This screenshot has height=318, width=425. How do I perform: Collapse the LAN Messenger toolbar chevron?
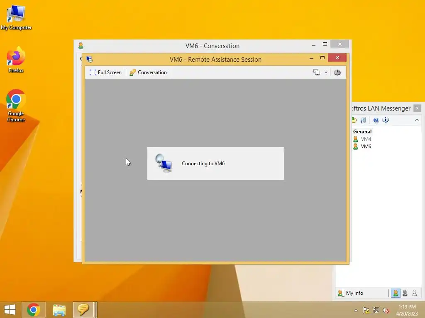[x=417, y=120]
